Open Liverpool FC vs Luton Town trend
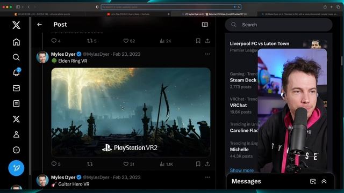The width and height of the screenshot is (344, 193). [260, 43]
